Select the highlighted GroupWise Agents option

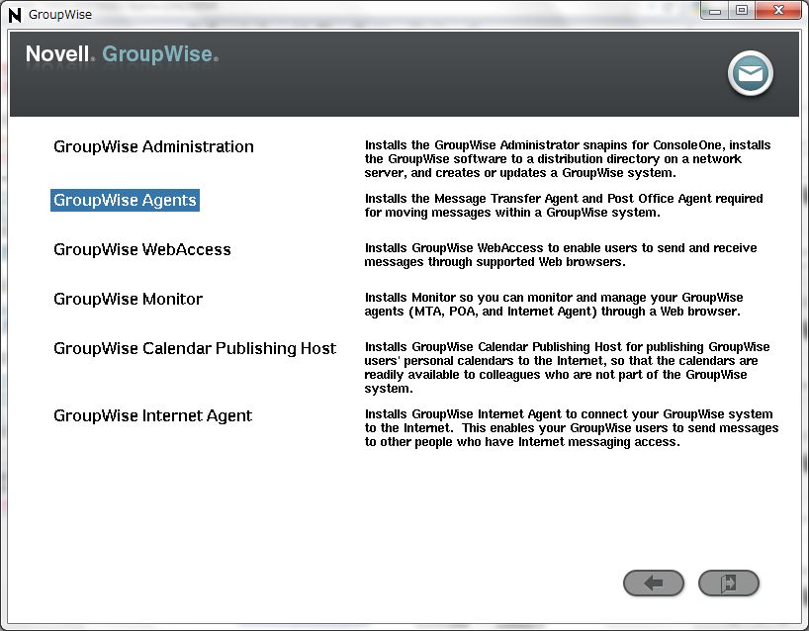tap(125, 200)
